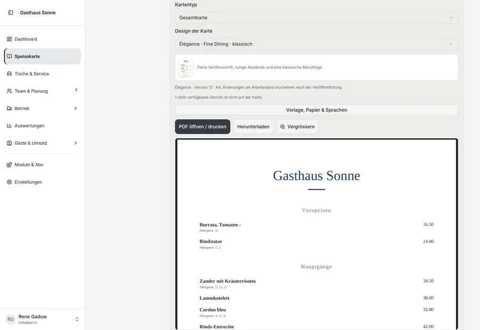Open the Kartentyp Gesamtkarte dropdown
This screenshot has width=480, height=330.
pyautogui.click(x=316, y=18)
